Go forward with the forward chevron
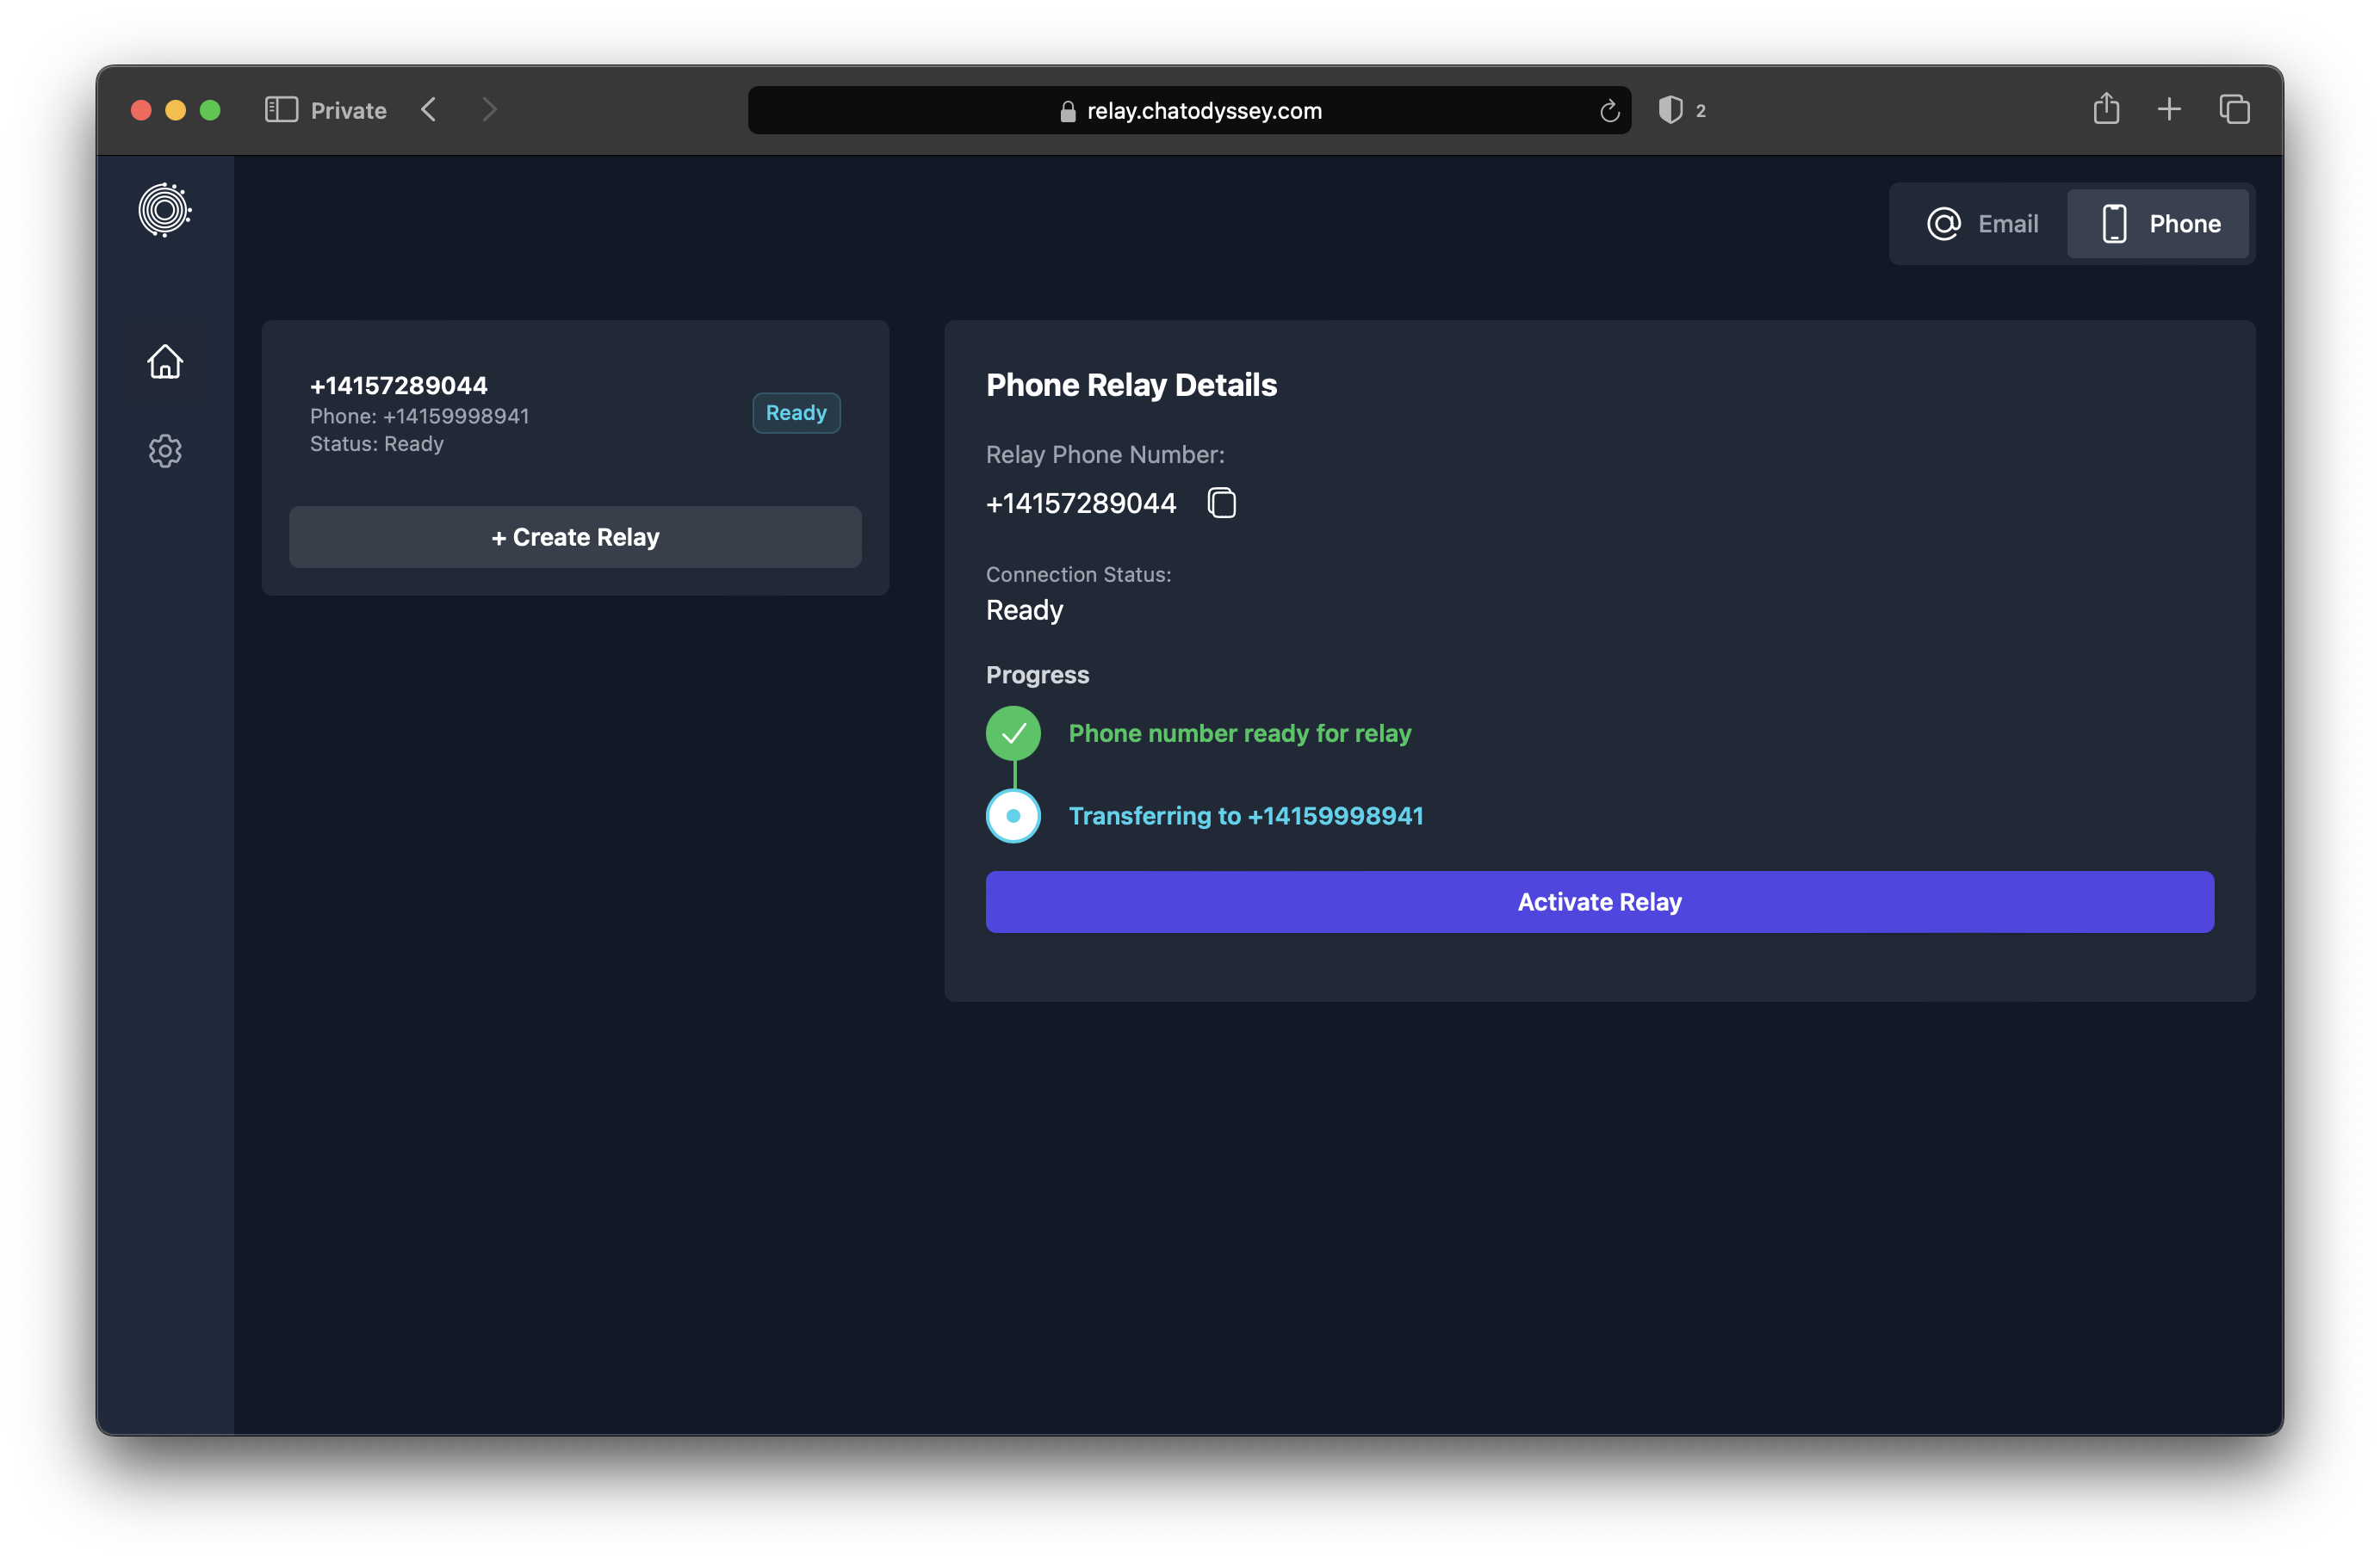Viewport: 2380px width, 1563px height. [489, 110]
